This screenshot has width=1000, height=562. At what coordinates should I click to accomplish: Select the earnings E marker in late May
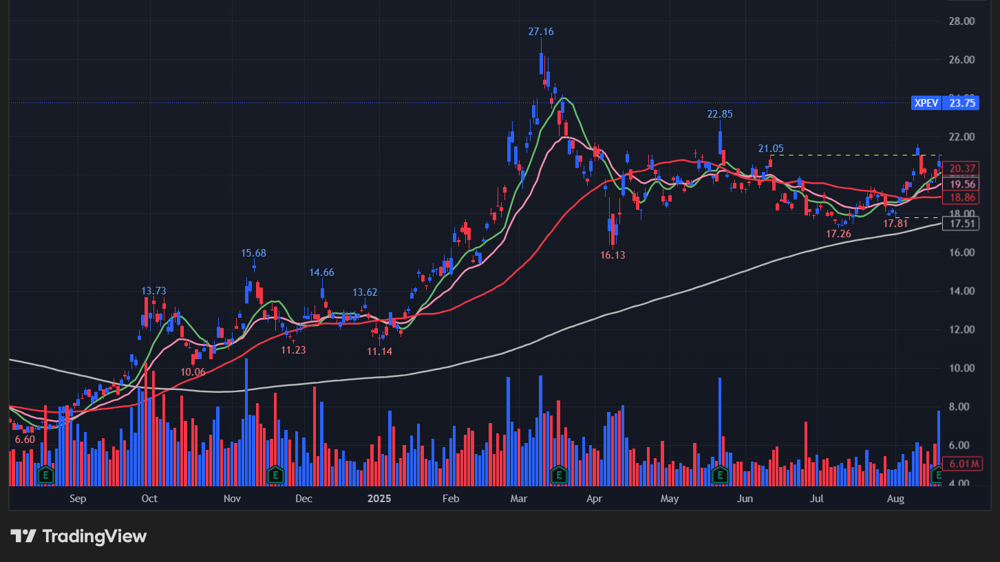[720, 475]
